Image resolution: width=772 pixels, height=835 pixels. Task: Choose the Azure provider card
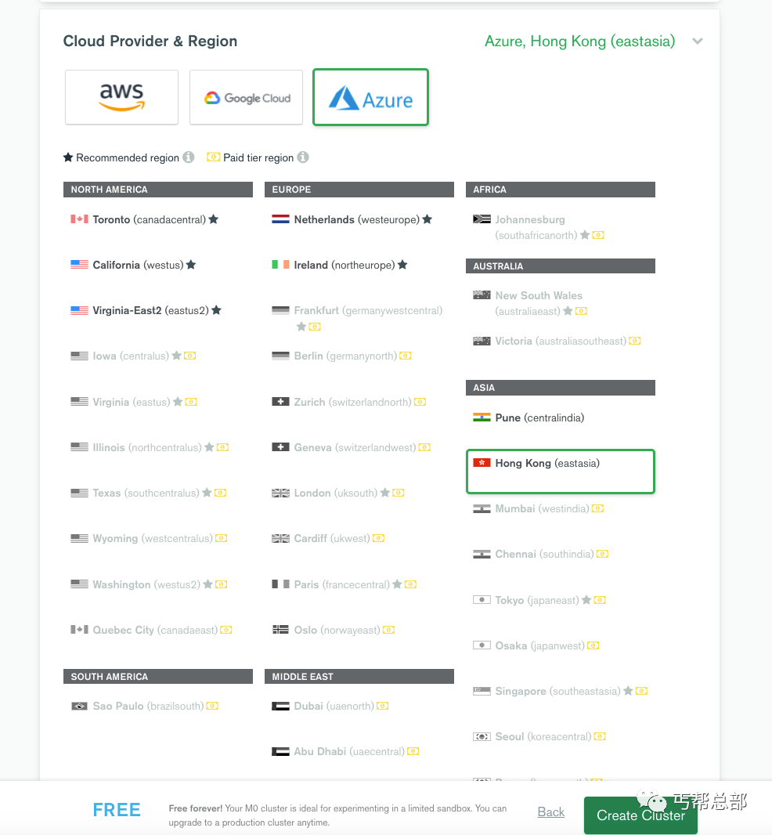coord(370,97)
